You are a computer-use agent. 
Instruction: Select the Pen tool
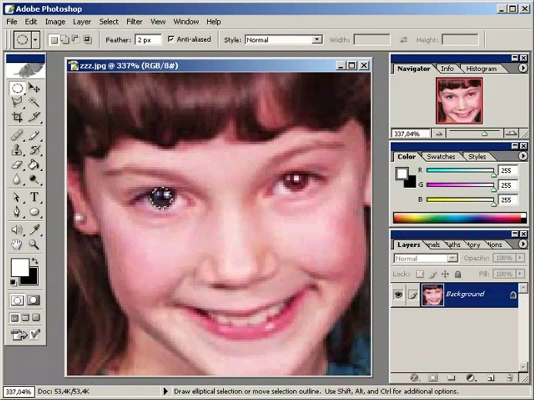point(17,212)
